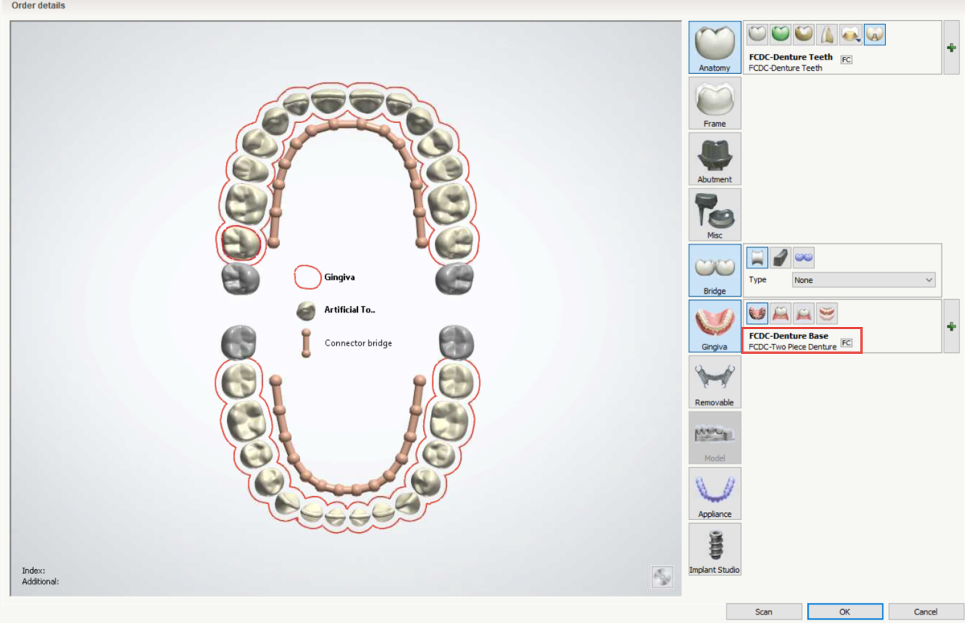
Task: Select the Frame category icon
Action: tap(714, 102)
